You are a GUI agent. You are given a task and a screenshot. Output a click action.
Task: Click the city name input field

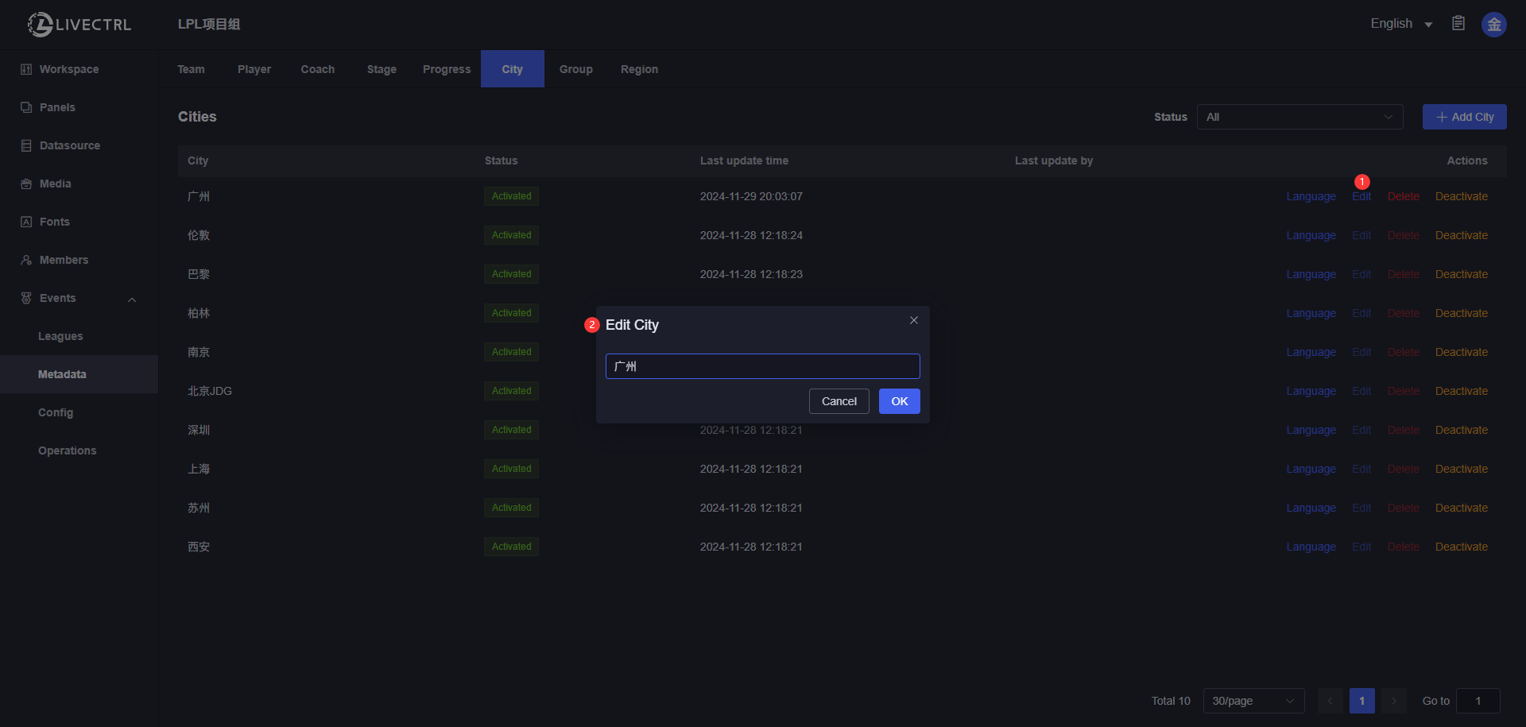762,366
